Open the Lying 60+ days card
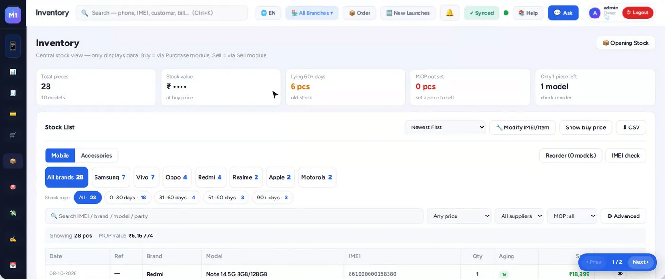 point(345,87)
